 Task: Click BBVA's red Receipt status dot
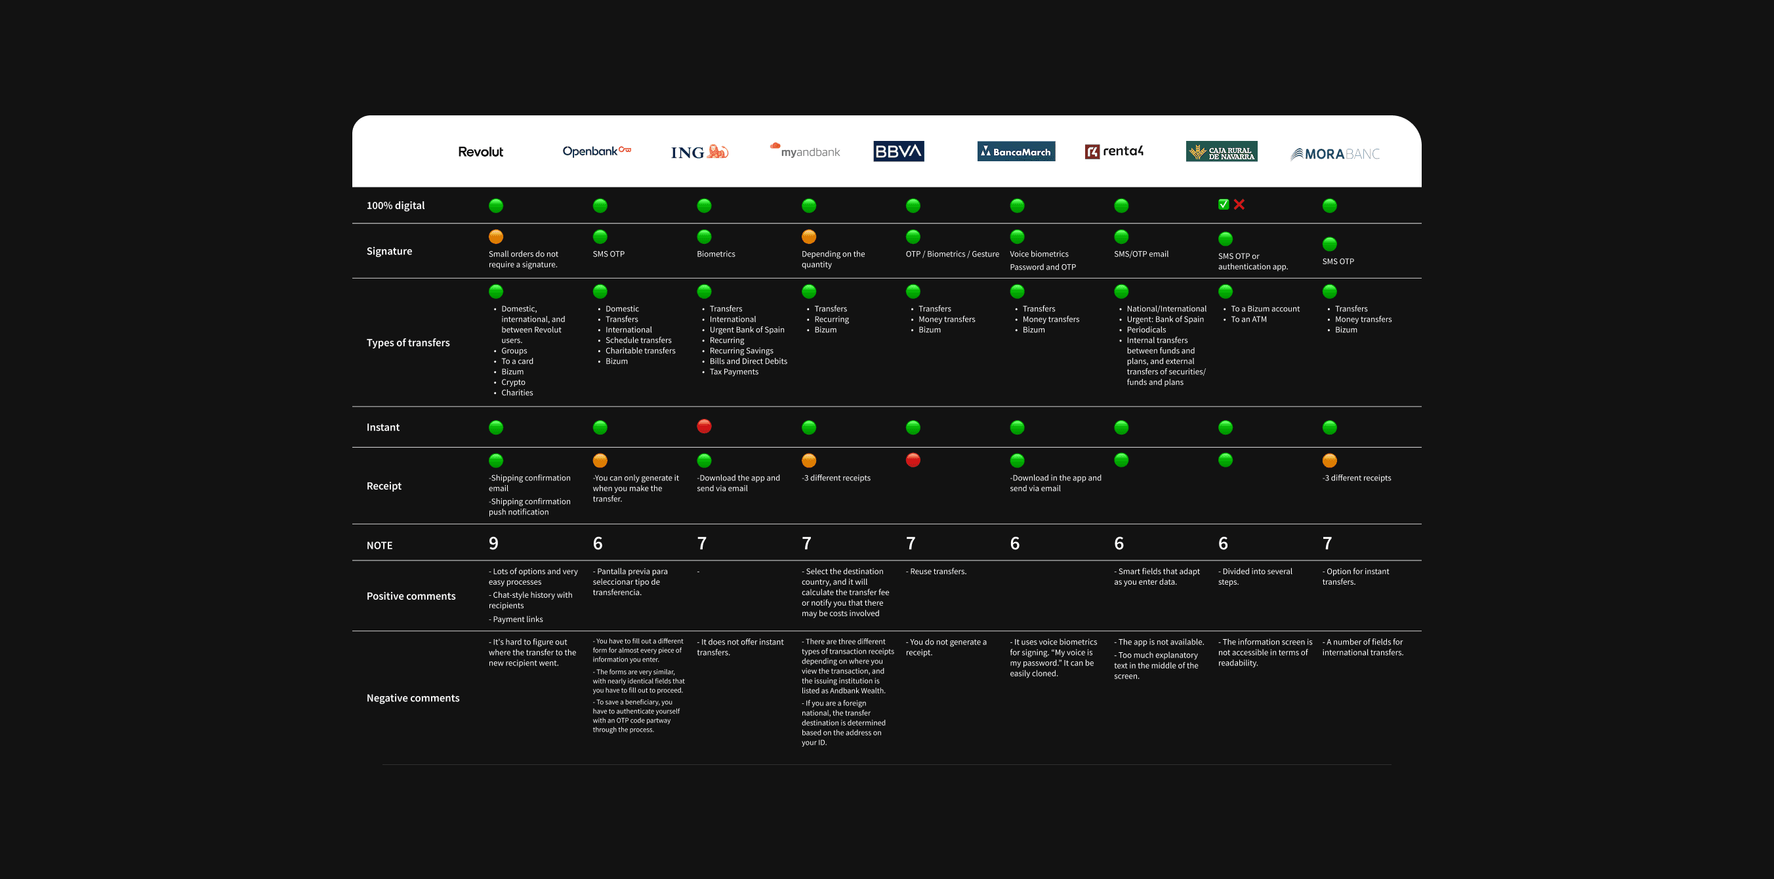(x=913, y=460)
